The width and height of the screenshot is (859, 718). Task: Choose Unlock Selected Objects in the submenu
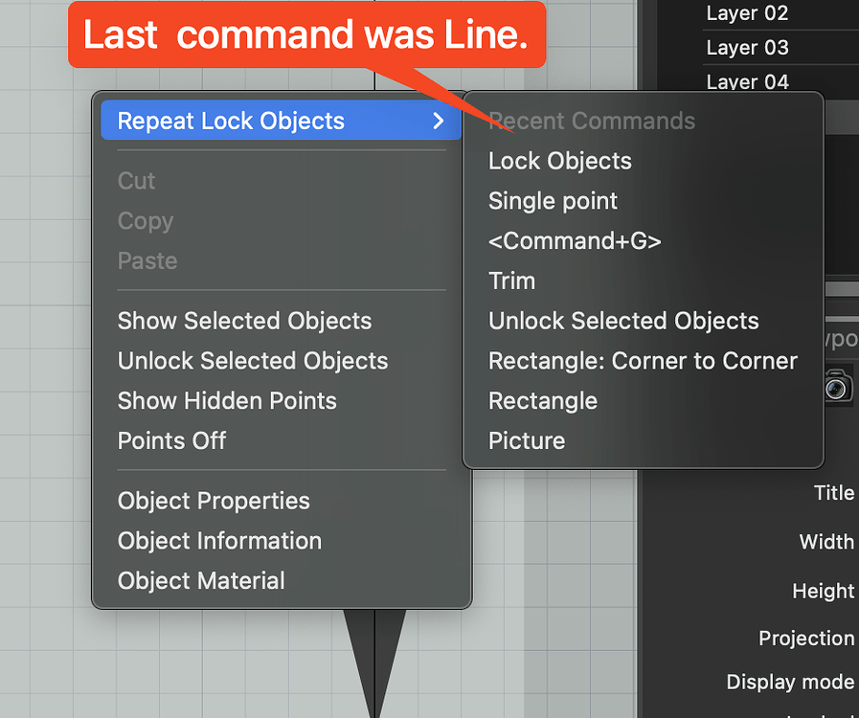coord(623,321)
